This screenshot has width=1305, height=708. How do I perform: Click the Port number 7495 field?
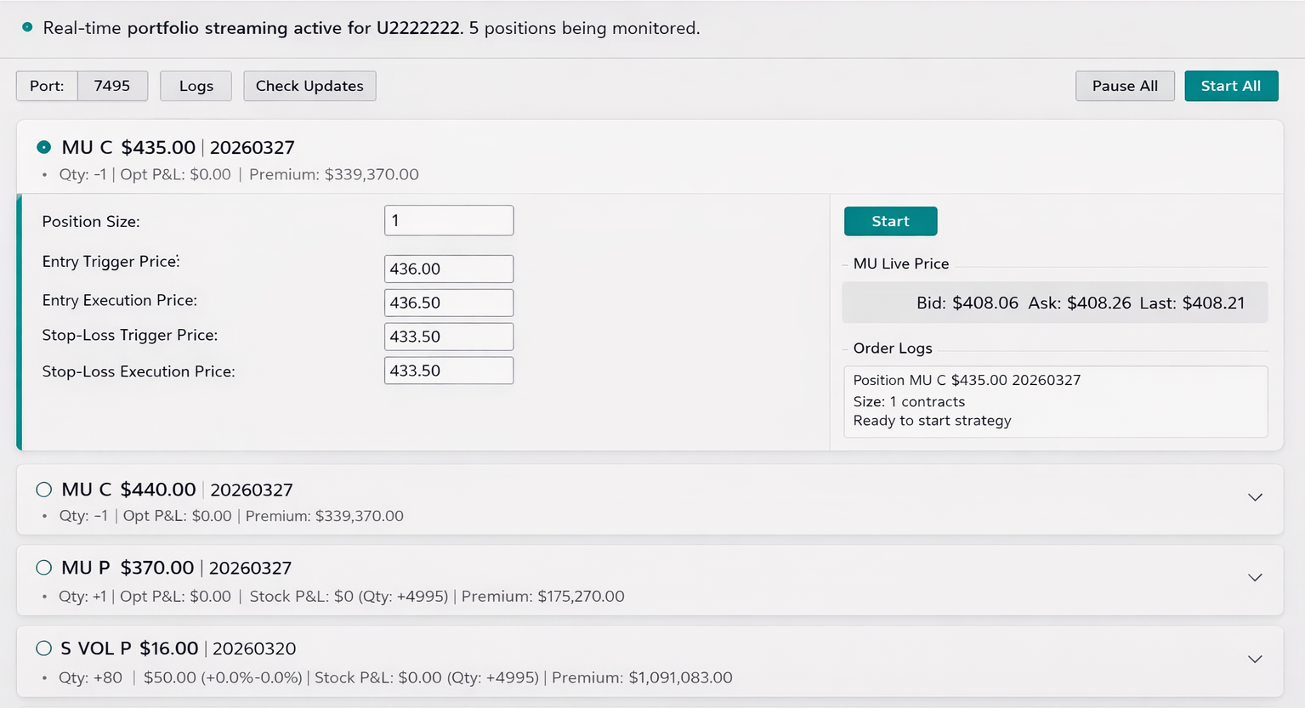112,86
